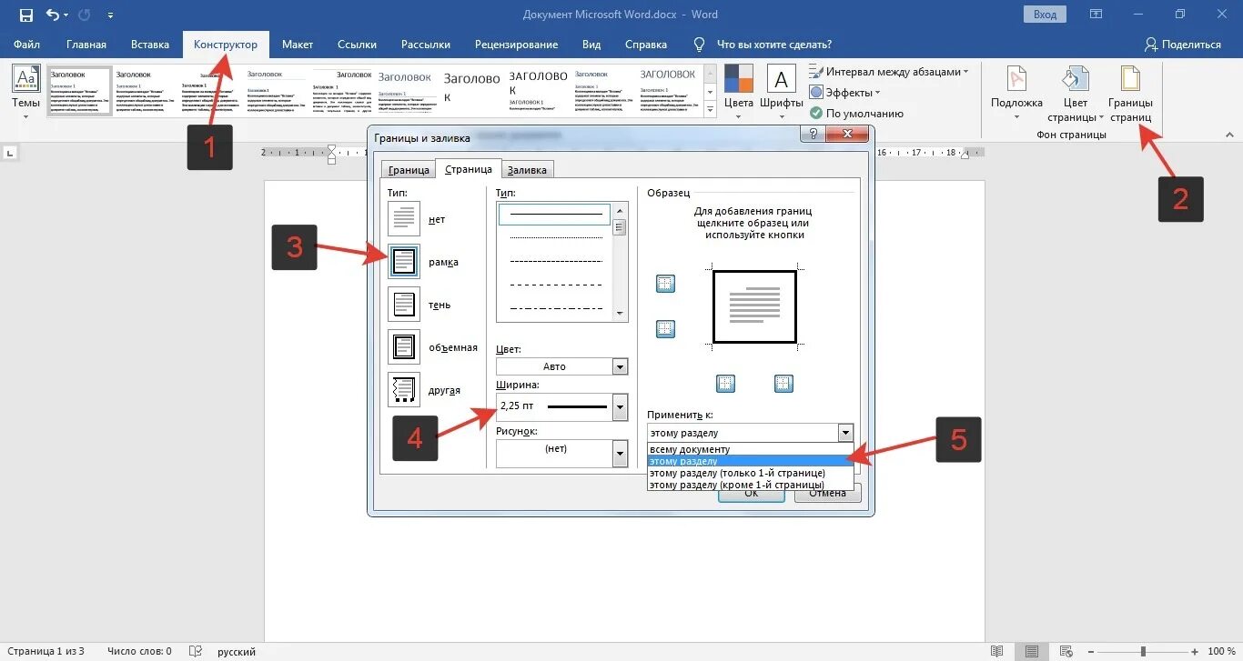Open the Шрифты theme fonts menu
This screenshot has height=661, width=1243.
click(x=781, y=91)
